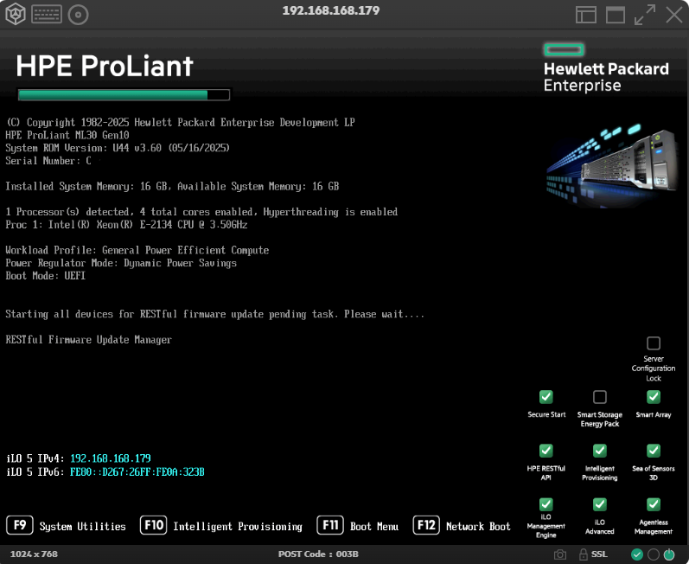The width and height of the screenshot is (689, 564).
Task: Click the SSL label in status bar
Action: pos(599,554)
